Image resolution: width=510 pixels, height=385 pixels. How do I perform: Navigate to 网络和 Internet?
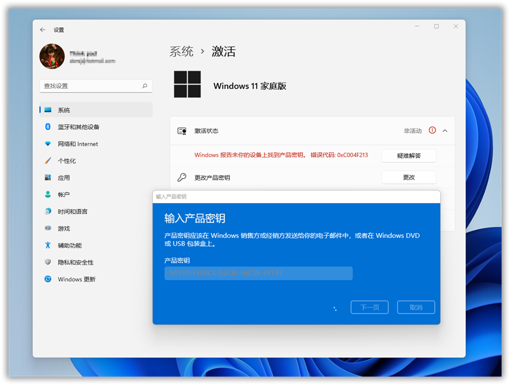coord(96,144)
